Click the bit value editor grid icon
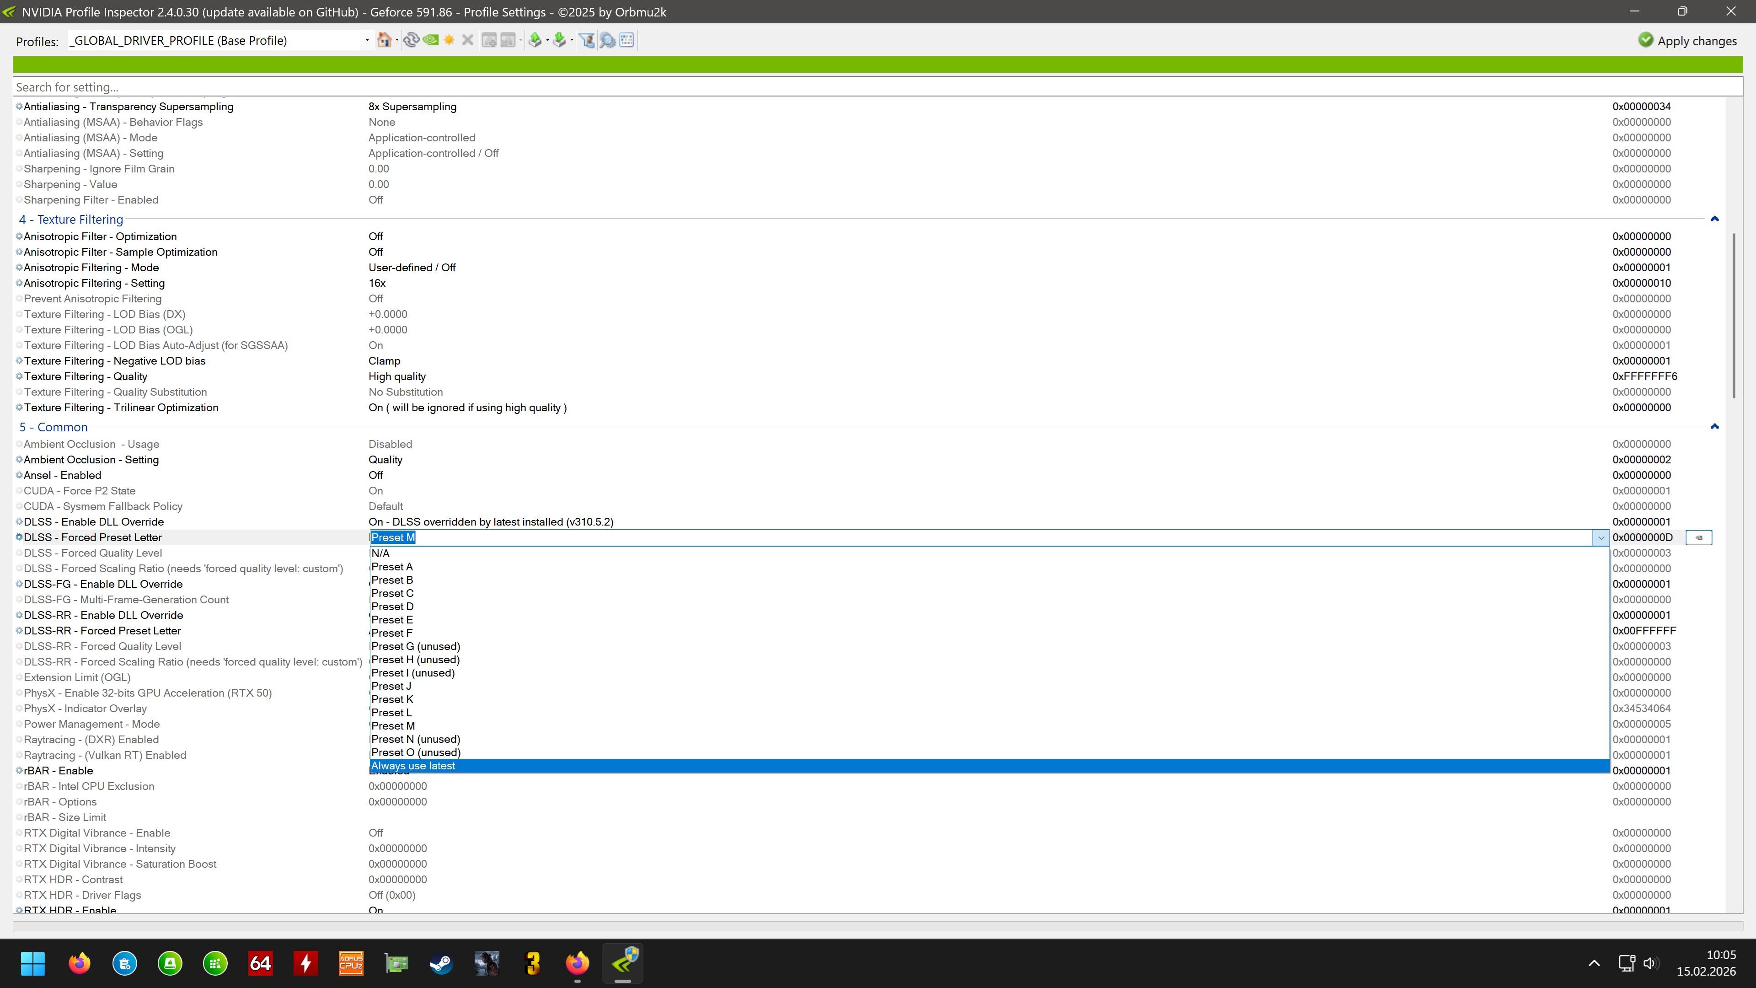This screenshot has width=1756, height=988. click(x=626, y=40)
